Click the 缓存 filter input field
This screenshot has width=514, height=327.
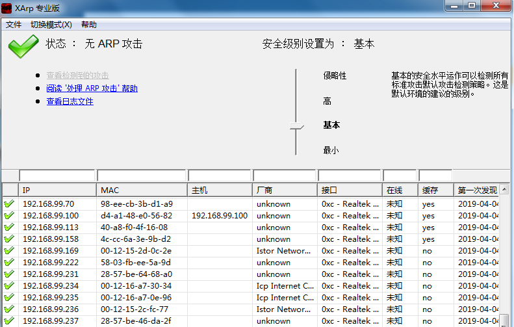coord(435,176)
